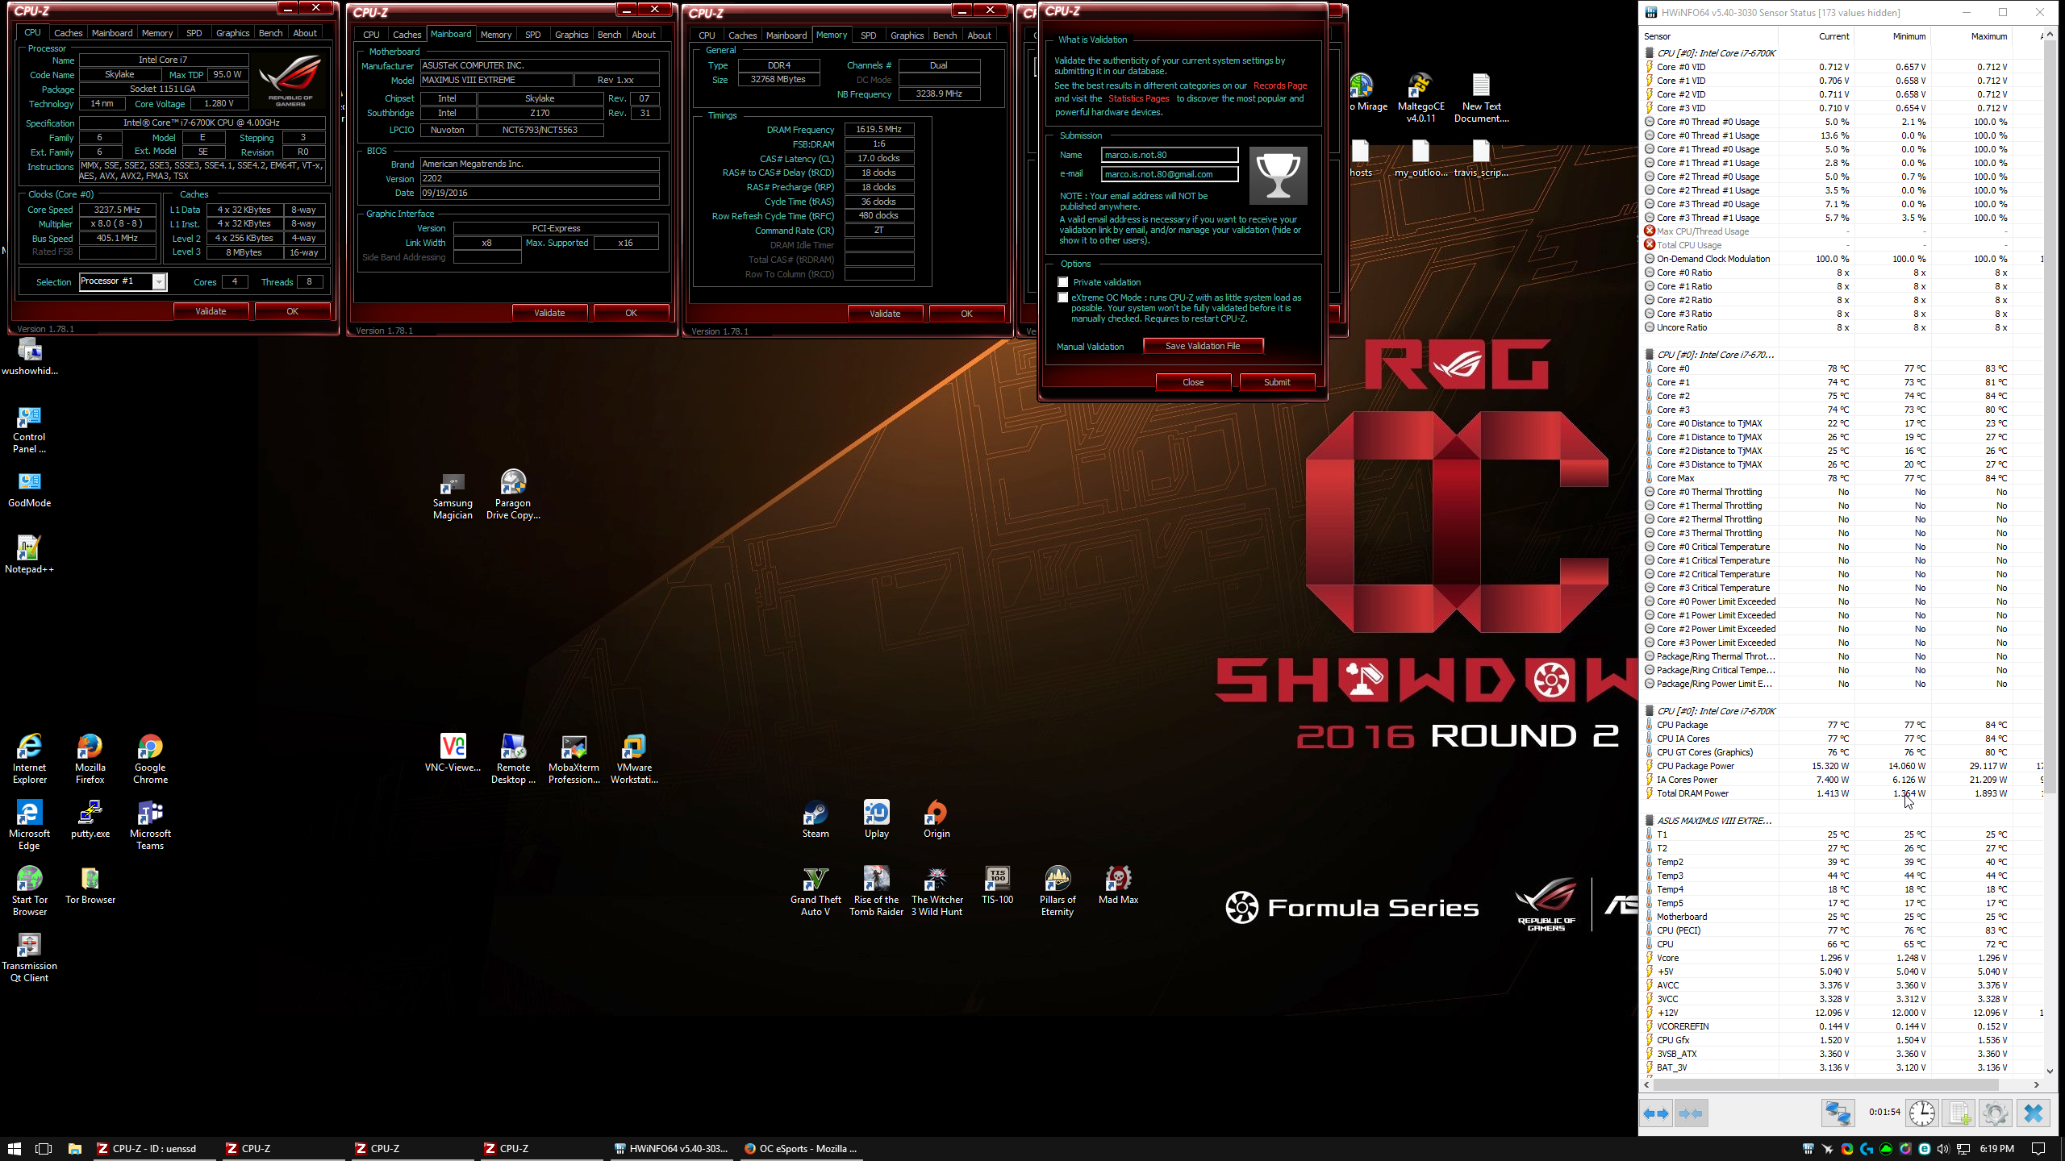Open HWiNFO sensor settings gear icon
The height and width of the screenshot is (1161, 2065).
[1996, 1113]
